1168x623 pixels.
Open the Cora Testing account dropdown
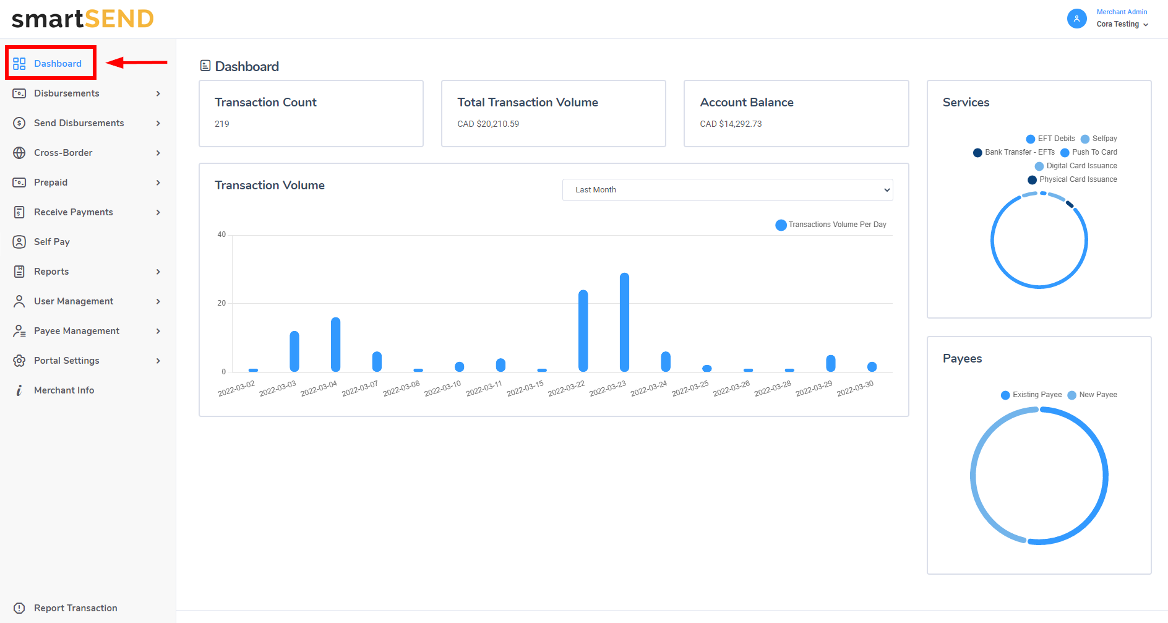[1122, 24]
